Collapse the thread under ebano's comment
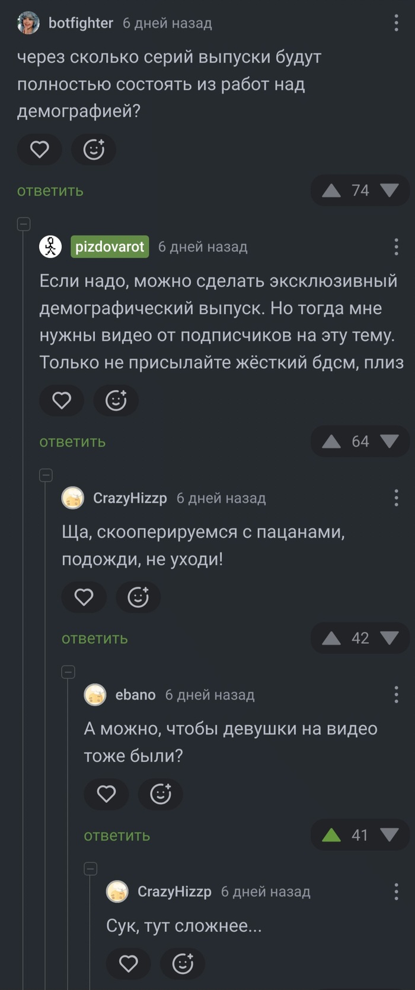The width and height of the screenshot is (415, 990). coord(68,671)
